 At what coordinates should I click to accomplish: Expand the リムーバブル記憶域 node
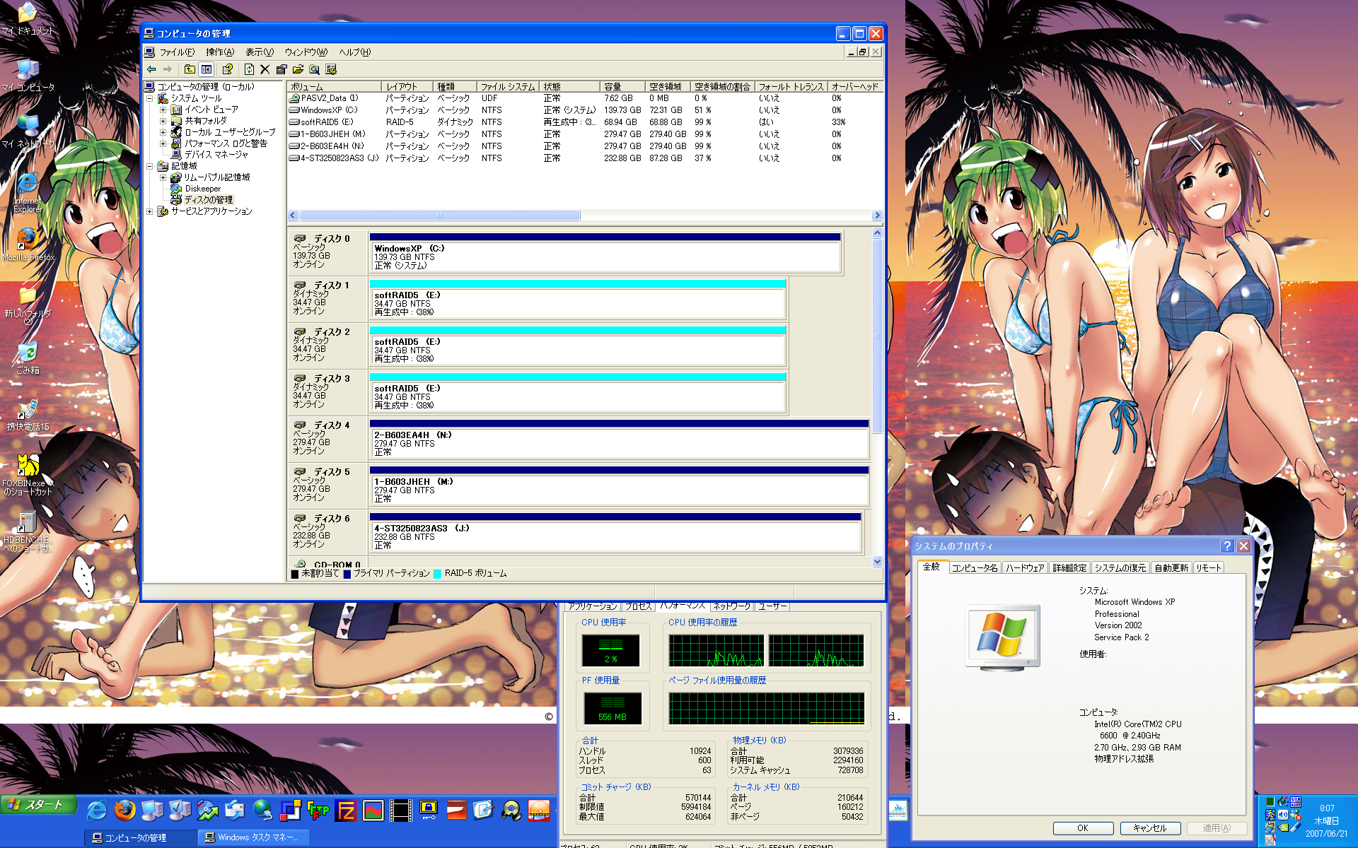point(163,177)
